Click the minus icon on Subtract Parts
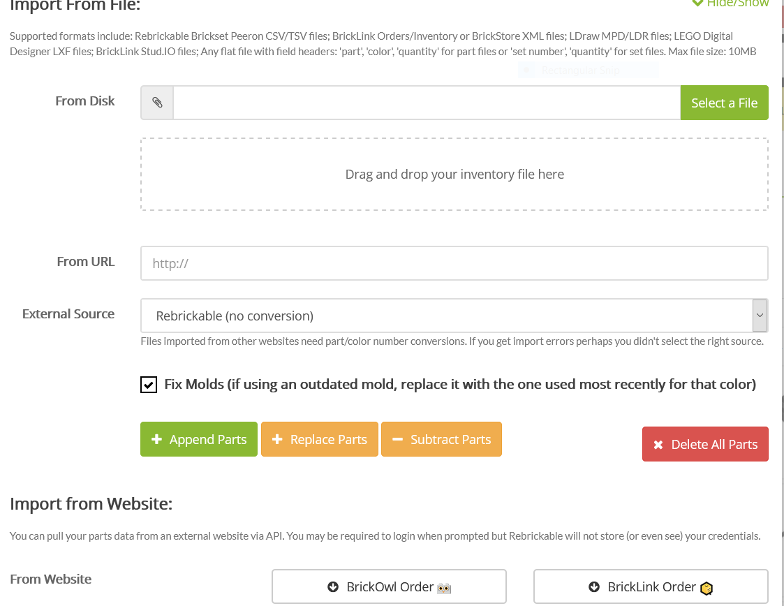 (x=397, y=440)
